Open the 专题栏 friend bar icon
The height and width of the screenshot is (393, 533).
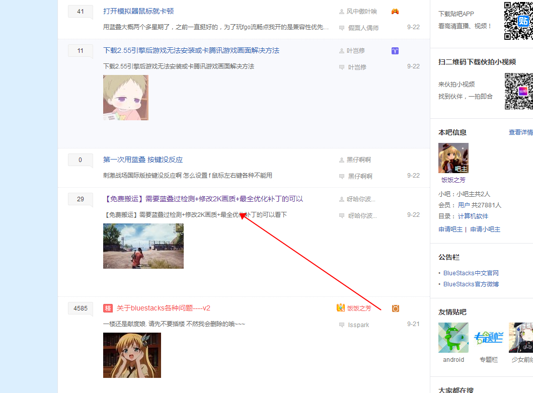click(x=489, y=338)
